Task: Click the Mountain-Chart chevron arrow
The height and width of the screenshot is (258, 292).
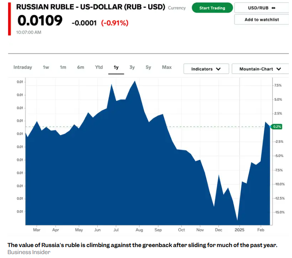Action: (x=279, y=69)
